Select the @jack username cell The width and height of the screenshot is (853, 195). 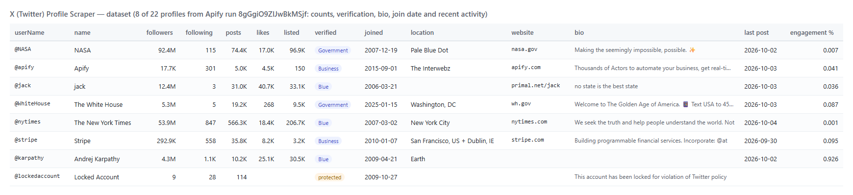click(23, 86)
